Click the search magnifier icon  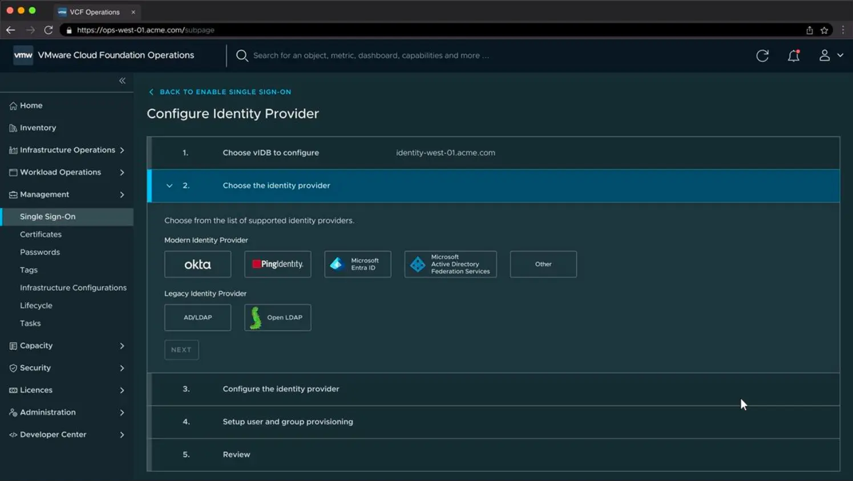pos(242,55)
